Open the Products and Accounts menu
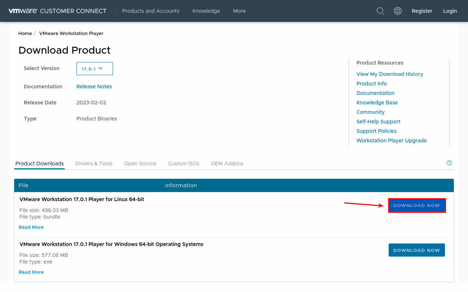Screen dimensions: 468x292 151,11
